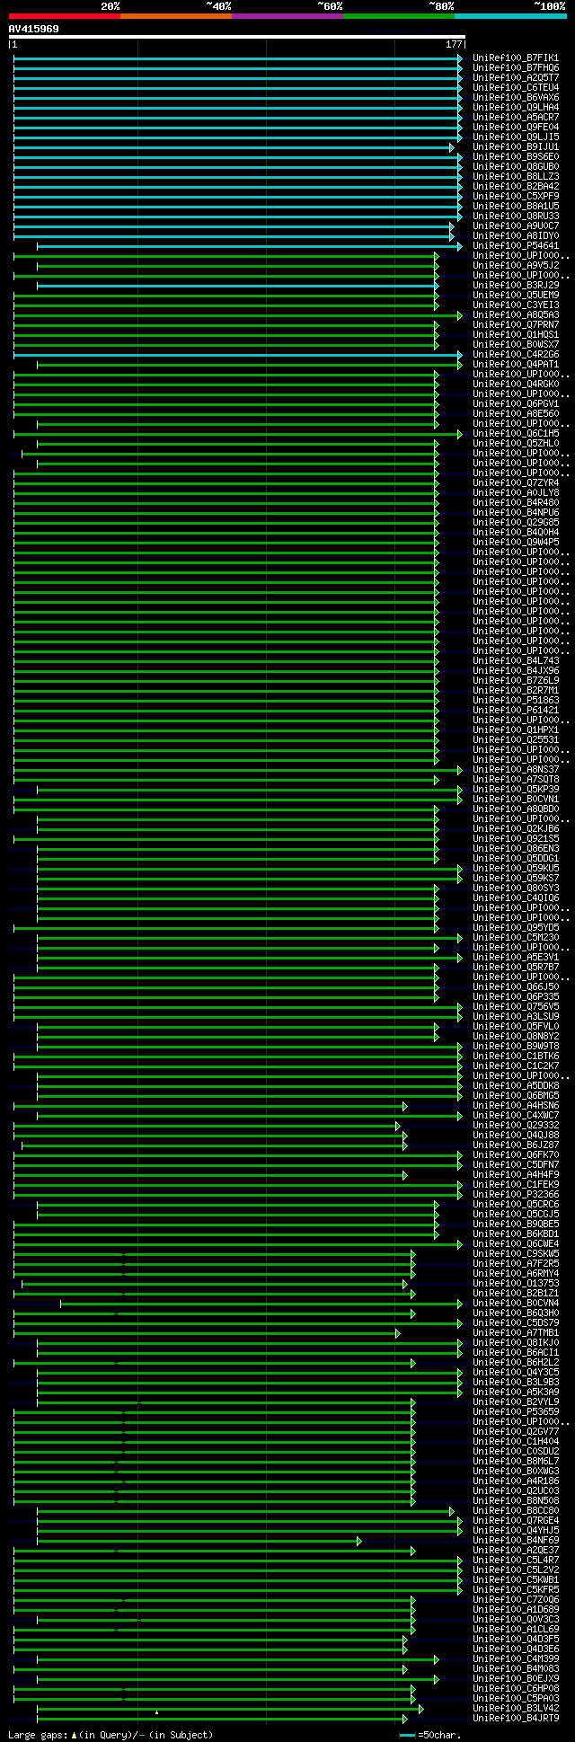Click the purple ~60% identity legend segment
Image resolution: width=575 pixels, height=1742 pixels.
pyautogui.click(x=287, y=16)
